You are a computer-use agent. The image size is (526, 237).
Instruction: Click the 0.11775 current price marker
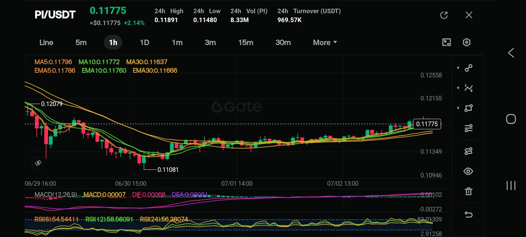[x=427, y=124]
